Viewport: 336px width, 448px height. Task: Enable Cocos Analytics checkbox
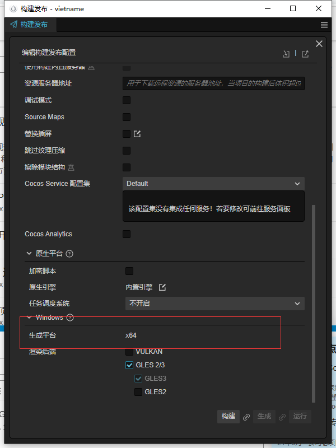coord(127,234)
